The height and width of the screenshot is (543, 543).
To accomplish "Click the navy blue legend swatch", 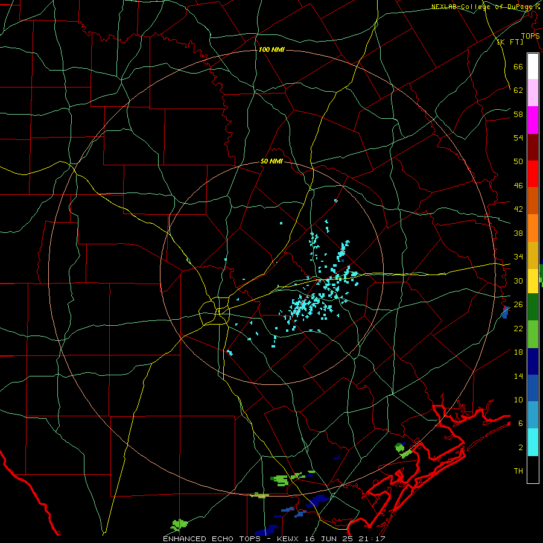I will point(533,361).
